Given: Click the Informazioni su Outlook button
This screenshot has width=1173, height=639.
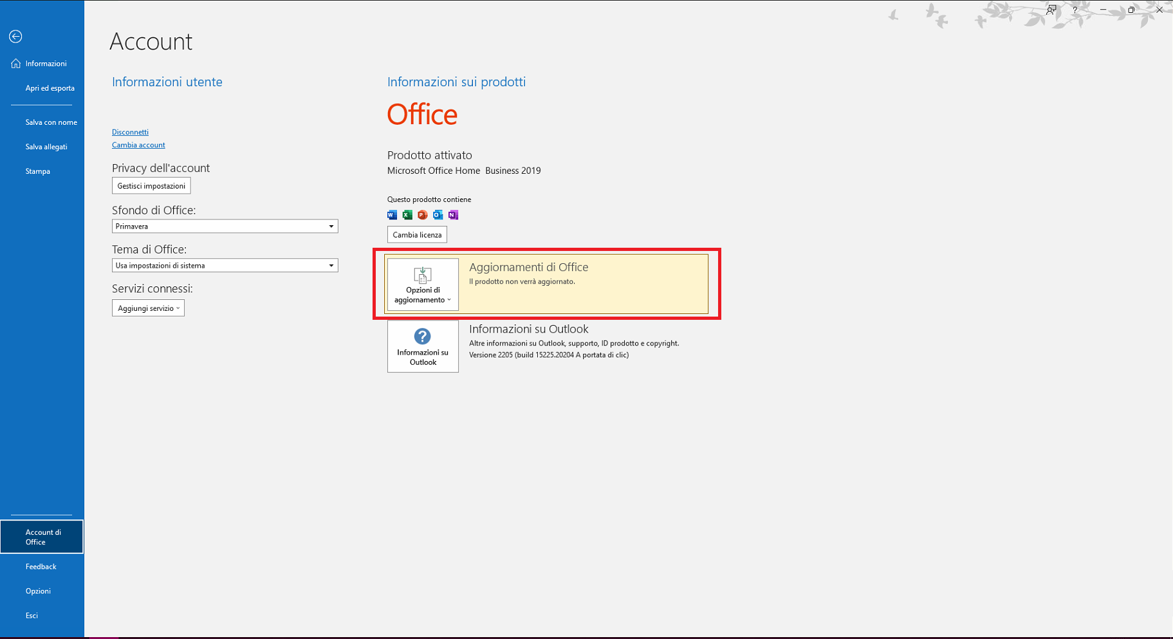Looking at the screenshot, I should [423, 347].
